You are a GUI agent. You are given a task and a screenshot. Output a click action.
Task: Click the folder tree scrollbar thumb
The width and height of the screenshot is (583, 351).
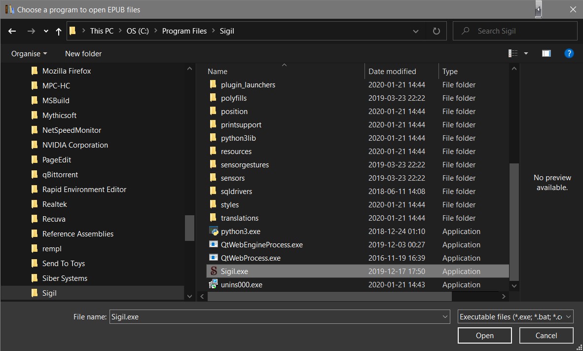click(189, 228)
